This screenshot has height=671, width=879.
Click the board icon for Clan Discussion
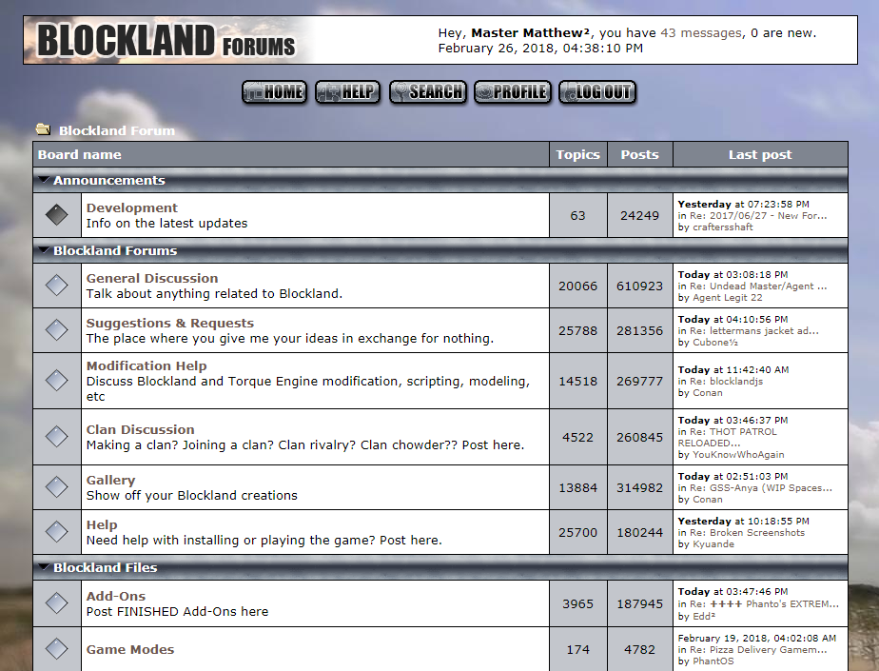pos(57,437)
